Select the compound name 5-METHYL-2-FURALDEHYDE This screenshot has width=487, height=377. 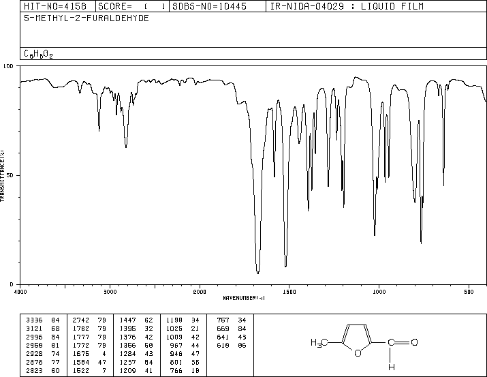[87, 18]
